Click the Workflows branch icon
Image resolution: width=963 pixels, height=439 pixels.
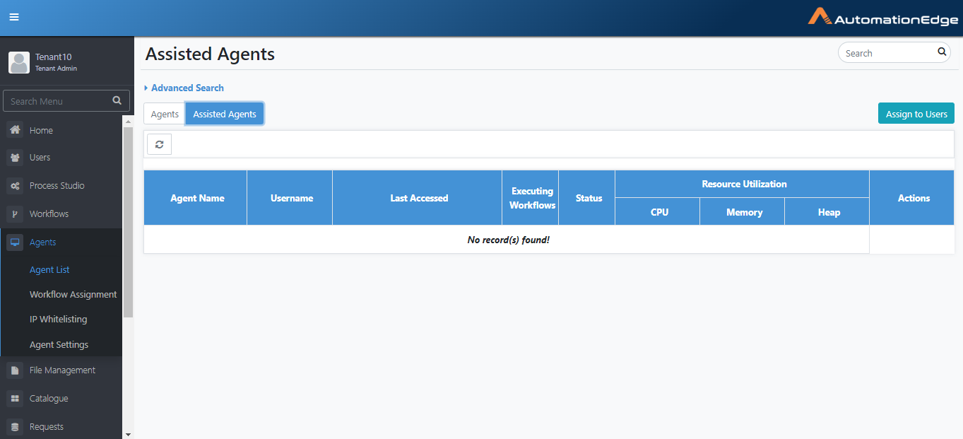pyautogui.click(x=15, y=213)
